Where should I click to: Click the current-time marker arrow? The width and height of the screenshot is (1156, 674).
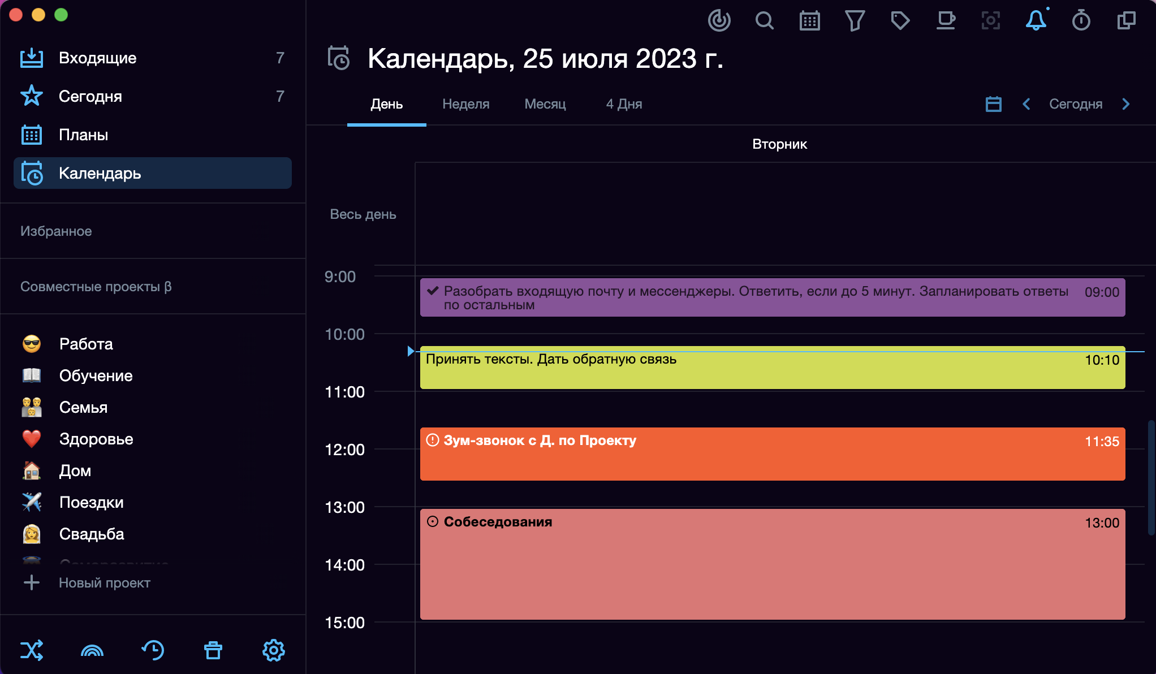pos(411,351)
